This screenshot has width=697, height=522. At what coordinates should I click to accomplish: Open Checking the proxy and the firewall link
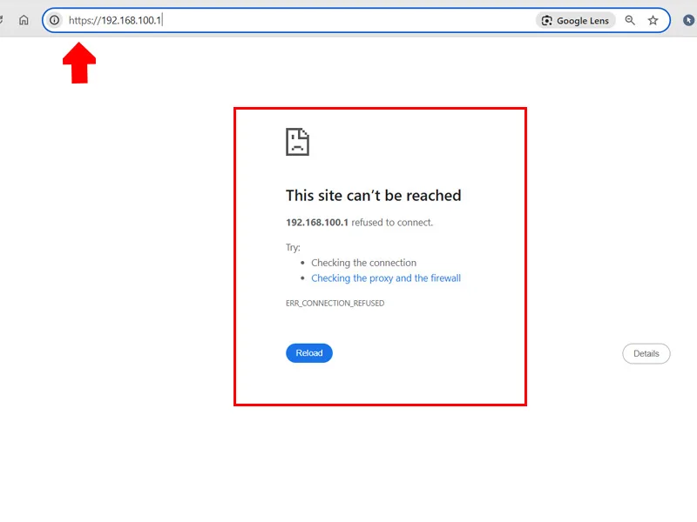(x=386, y=278)
